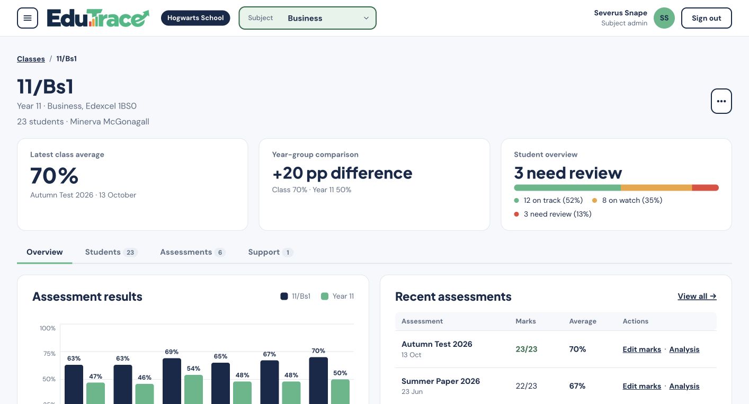Open the three-dots class options menu

click(721, 101)
